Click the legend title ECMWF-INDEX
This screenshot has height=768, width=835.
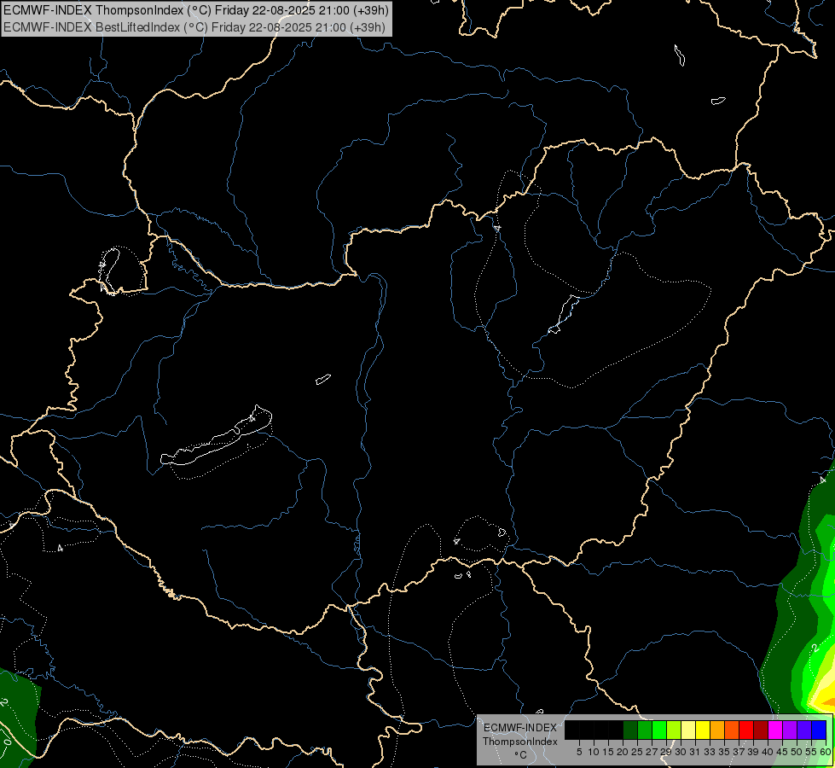pos(520,728)
